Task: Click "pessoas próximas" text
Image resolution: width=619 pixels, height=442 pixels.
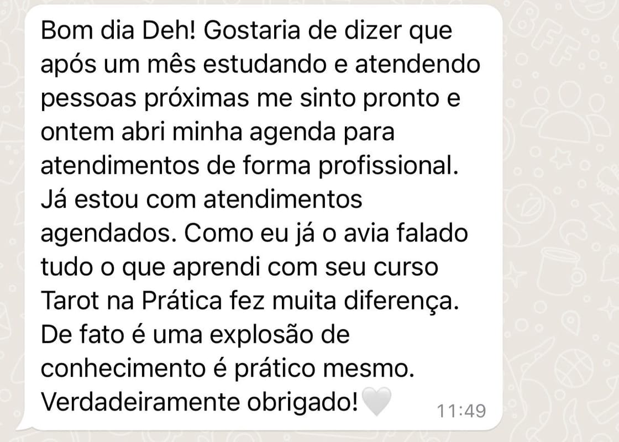Action: pos(145,98)
